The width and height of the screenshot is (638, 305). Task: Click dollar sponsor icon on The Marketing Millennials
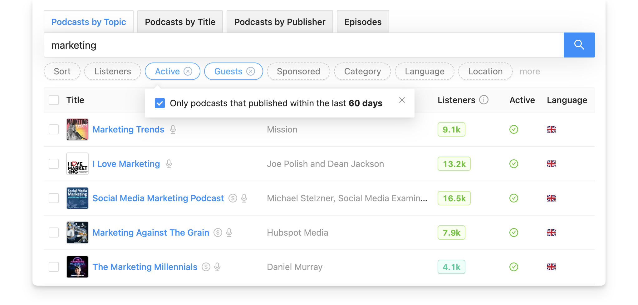206,267
